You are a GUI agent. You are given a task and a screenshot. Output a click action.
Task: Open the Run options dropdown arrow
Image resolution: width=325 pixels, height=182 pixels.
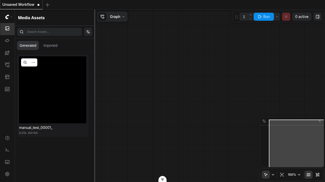pyautogui.click(x=277, y=17)
